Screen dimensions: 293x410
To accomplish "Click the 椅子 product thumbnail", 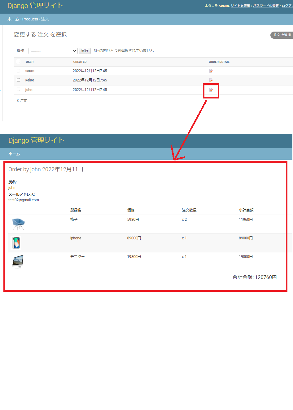I will tap(18, 224).
